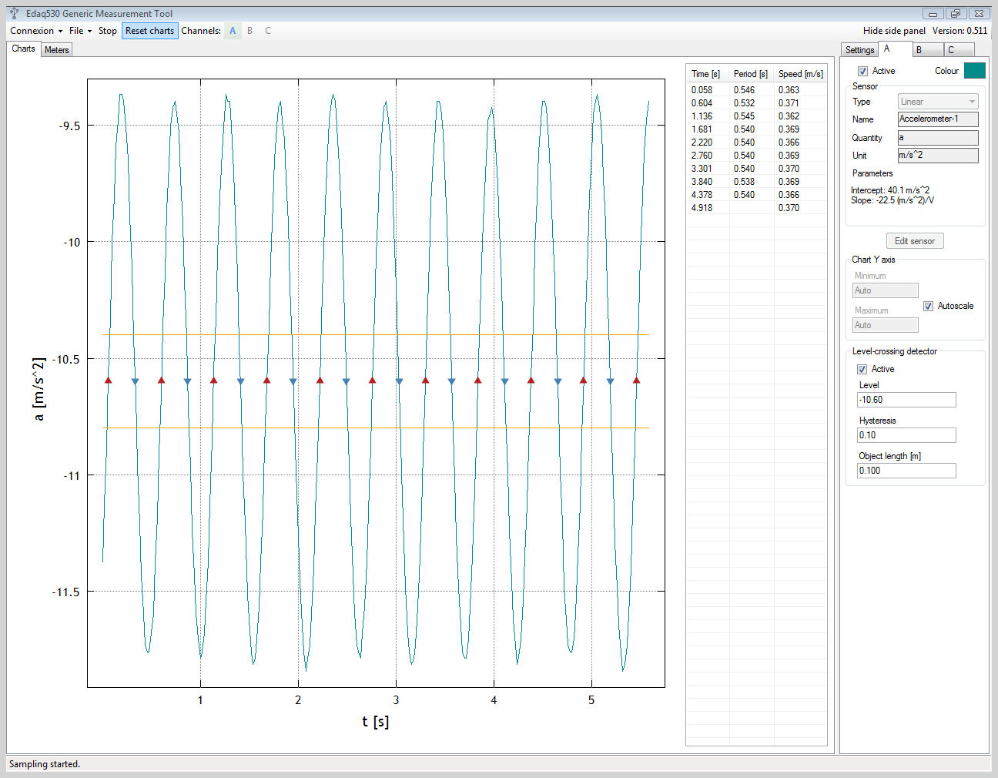
Task: Click the Level input field
Action: tap(906, 400)
